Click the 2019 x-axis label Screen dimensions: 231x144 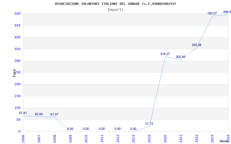[149, 139]
